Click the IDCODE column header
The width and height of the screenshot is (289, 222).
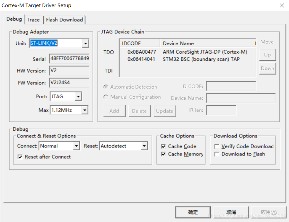140,43
